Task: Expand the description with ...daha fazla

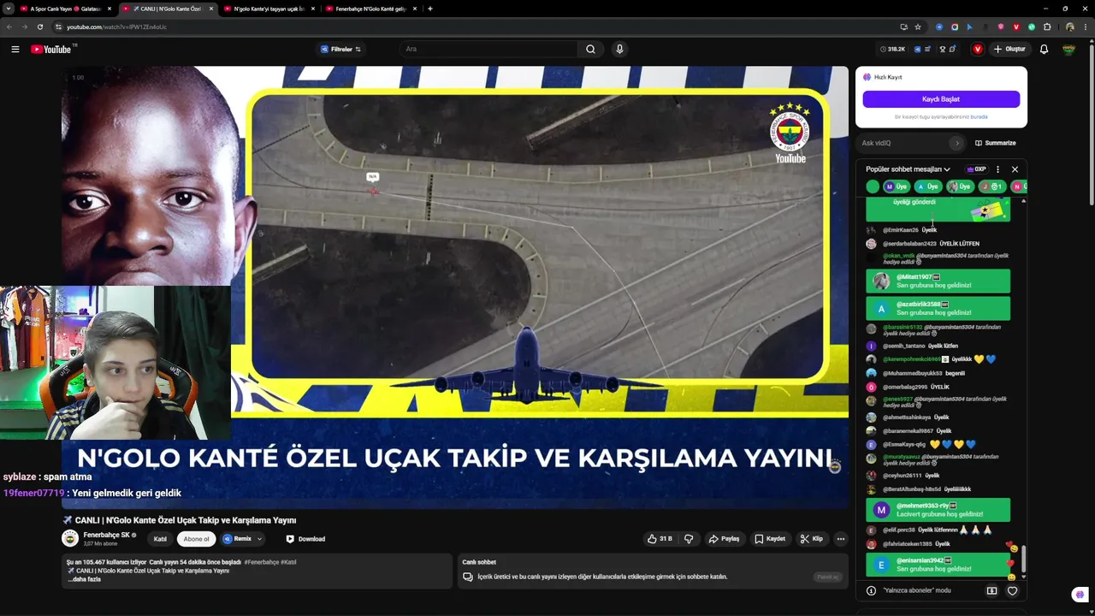Action: pyautogui.click(x=84, y=579)
